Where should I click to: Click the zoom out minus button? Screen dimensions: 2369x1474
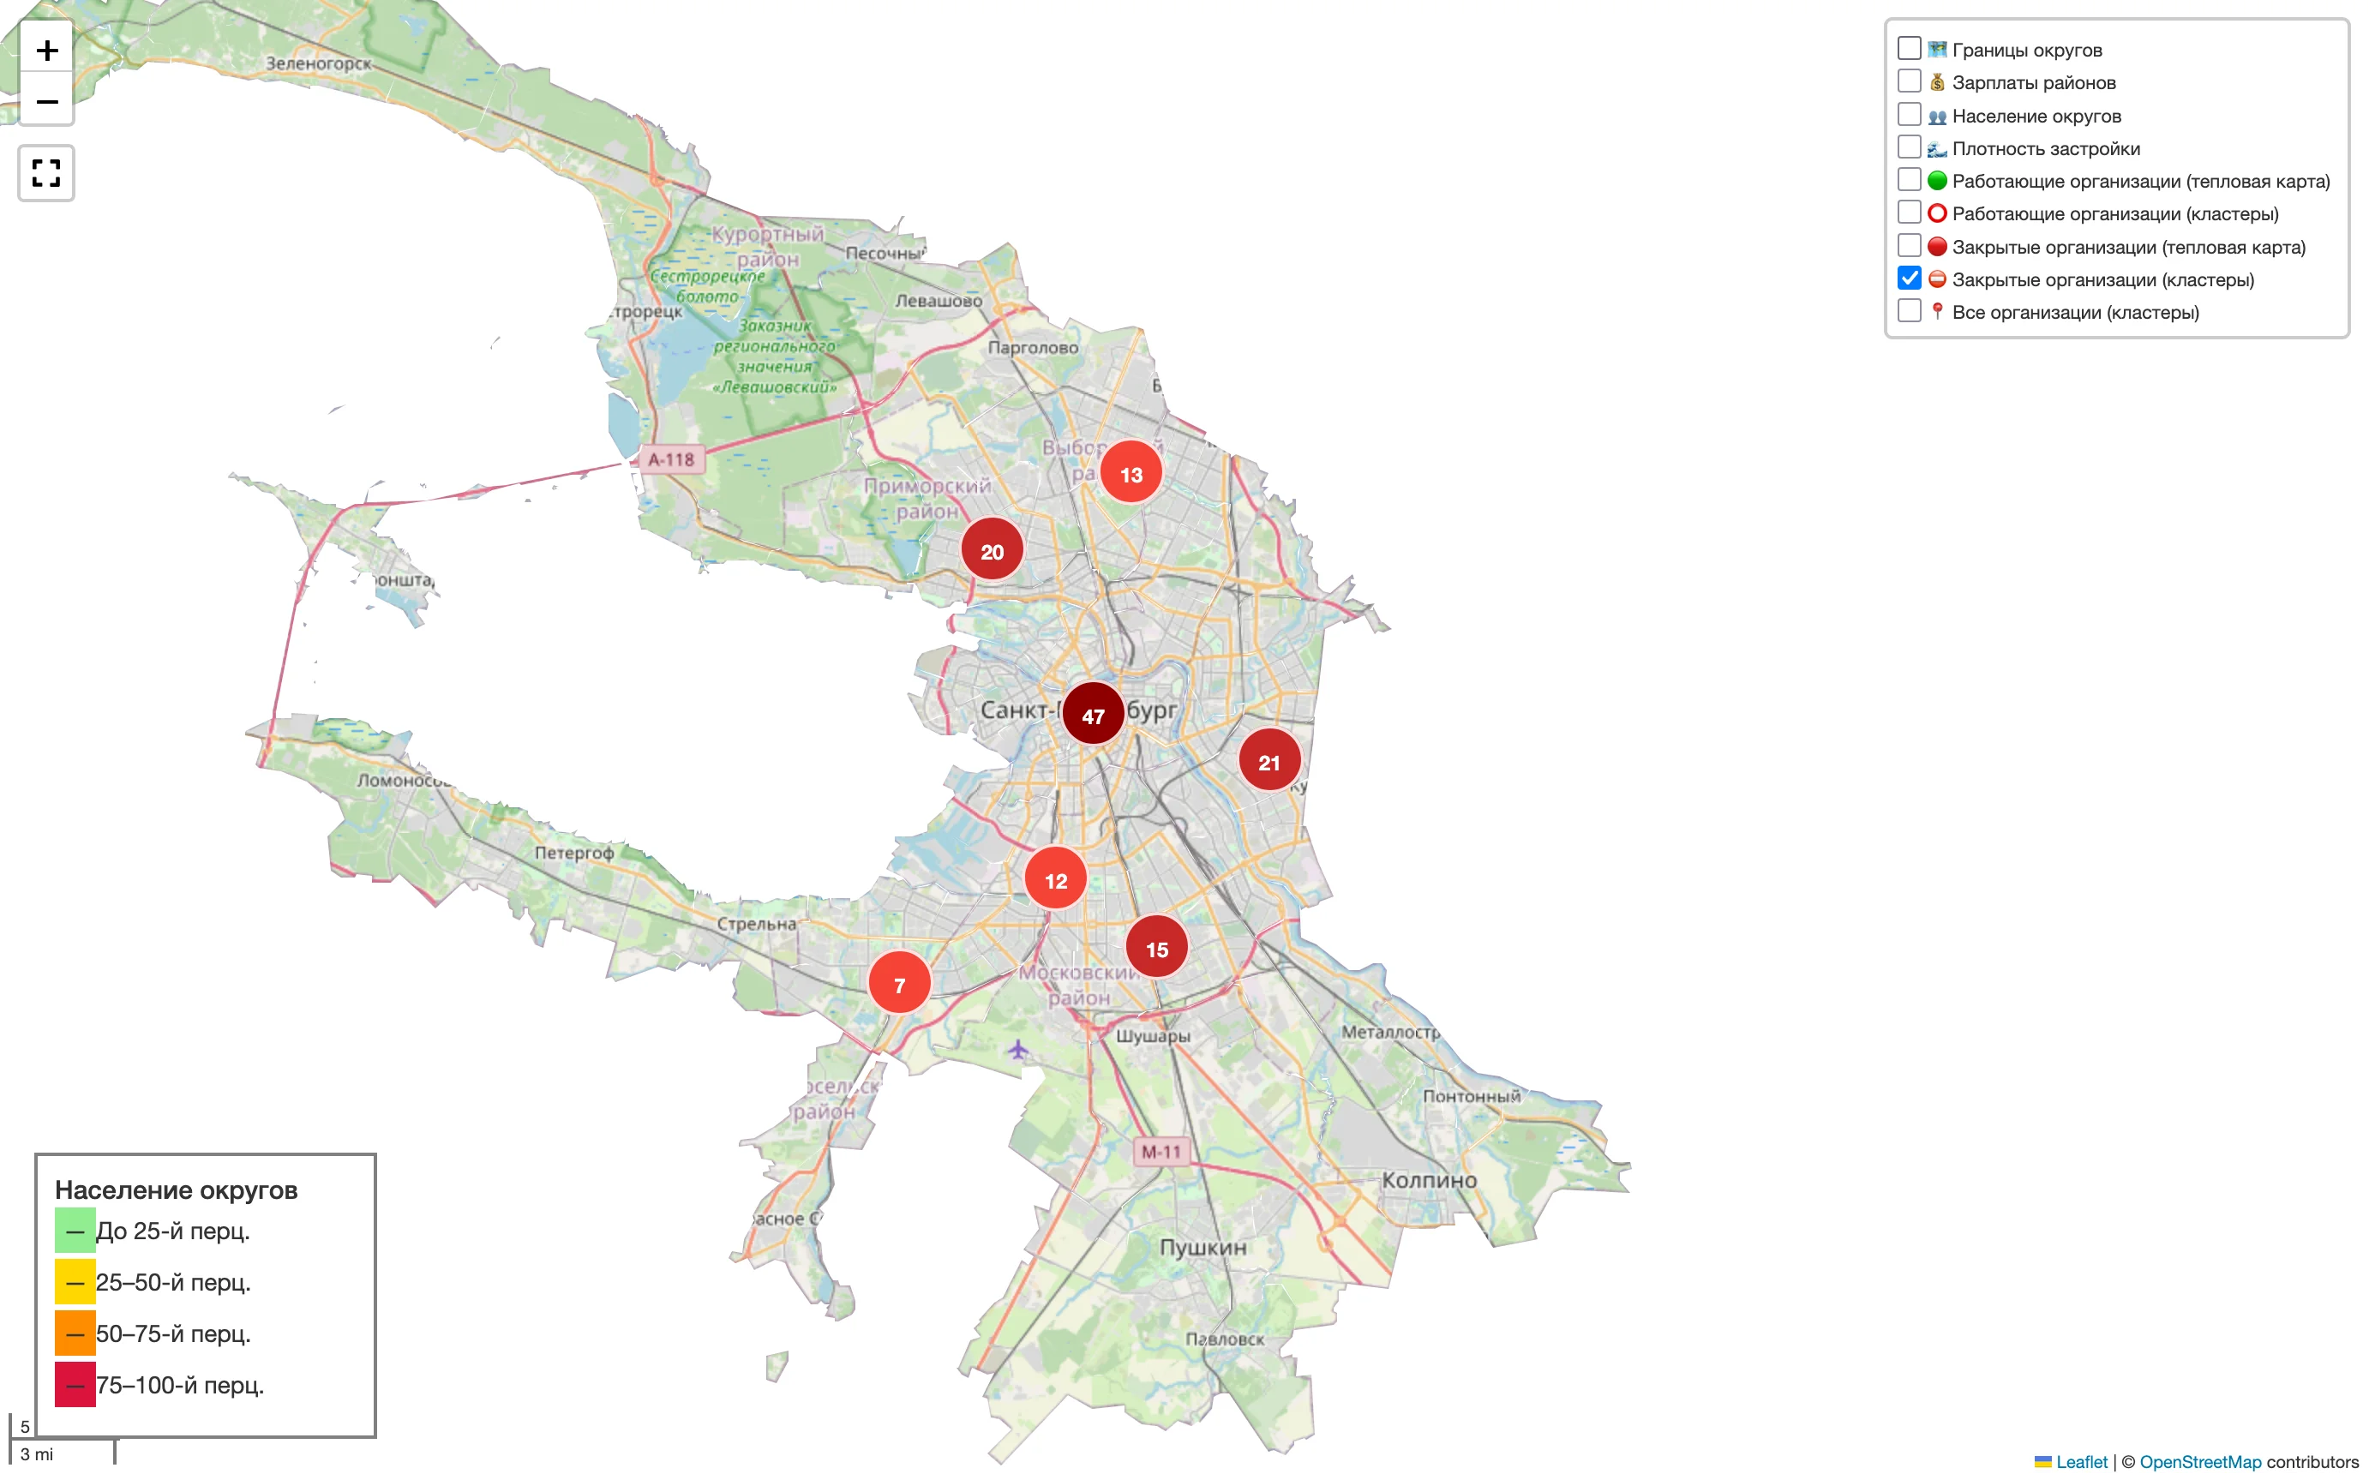coord(47,101)
